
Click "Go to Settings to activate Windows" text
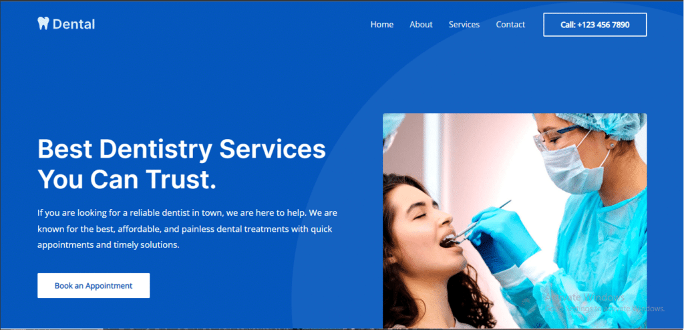(605, 309)
